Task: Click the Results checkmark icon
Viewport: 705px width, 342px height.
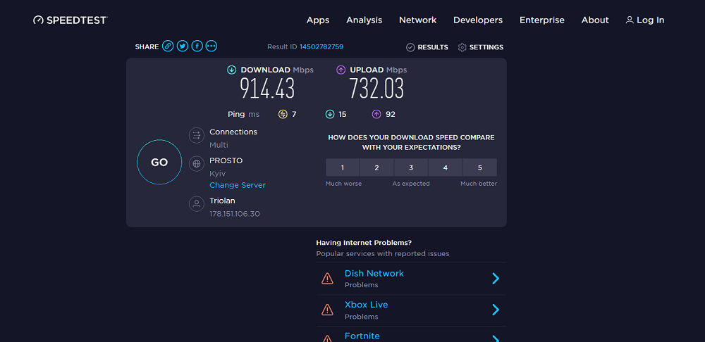Action: (x=410, y=47)
